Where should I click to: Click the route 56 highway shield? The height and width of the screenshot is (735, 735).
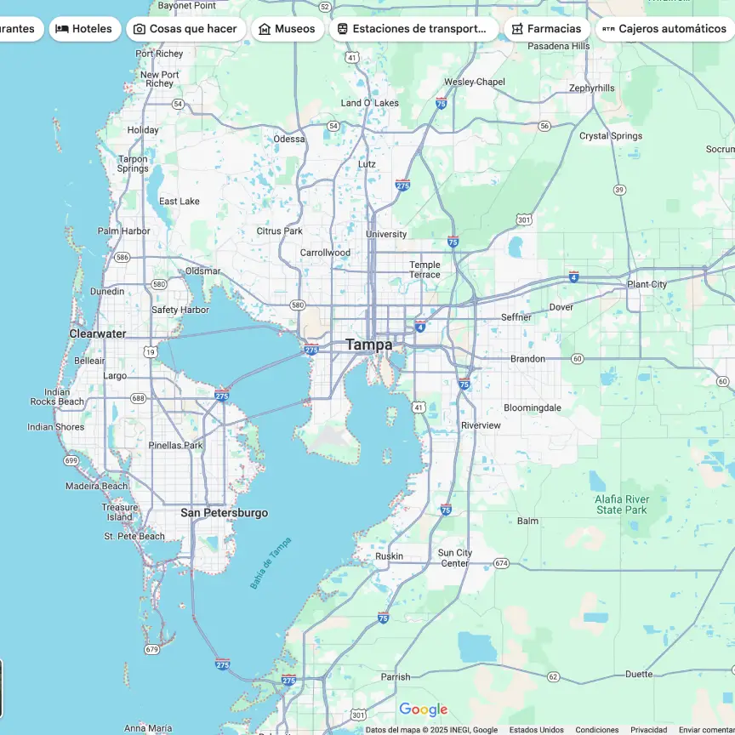(x=544, y=126)
